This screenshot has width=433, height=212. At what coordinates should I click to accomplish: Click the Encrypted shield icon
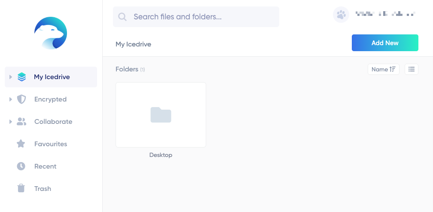pyautogui.click(x=21, y=99)
